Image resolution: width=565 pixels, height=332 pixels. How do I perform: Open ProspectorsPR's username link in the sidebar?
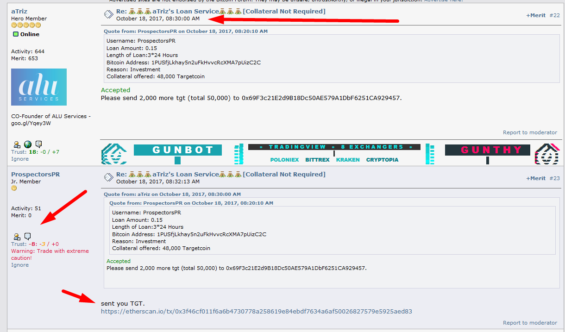(36, 174)
